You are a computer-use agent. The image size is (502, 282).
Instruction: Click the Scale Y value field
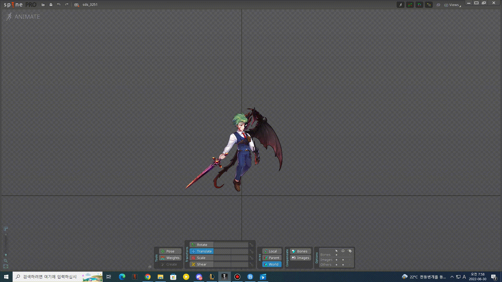239,258
